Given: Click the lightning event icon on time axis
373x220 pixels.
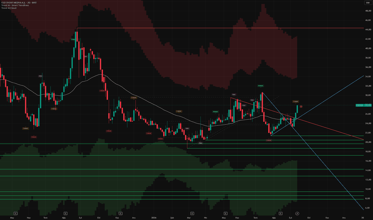Looking at the screenshot, I should click(x=297, y=213).
